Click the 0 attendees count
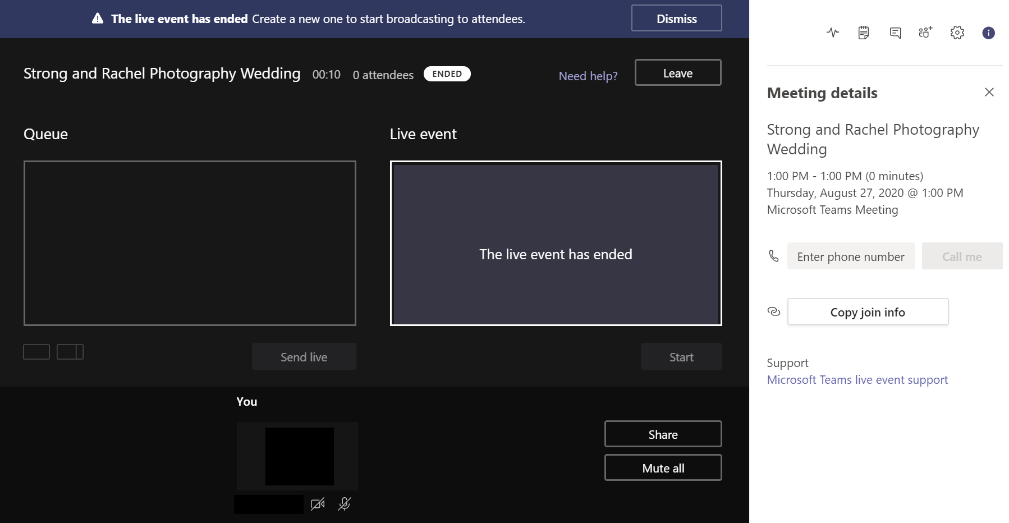The height and width of the screenshot is (523, 1009). (x=383, y=75)
